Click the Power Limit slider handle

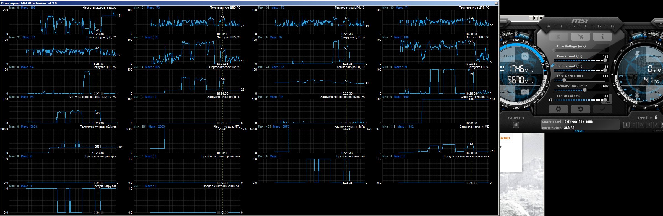[605, 60]
